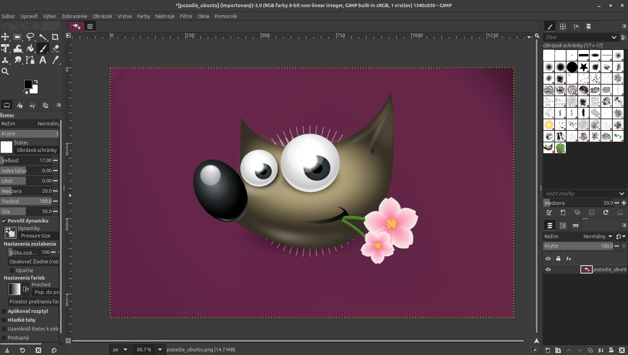Open the Súbor menu

pos(8,16)
